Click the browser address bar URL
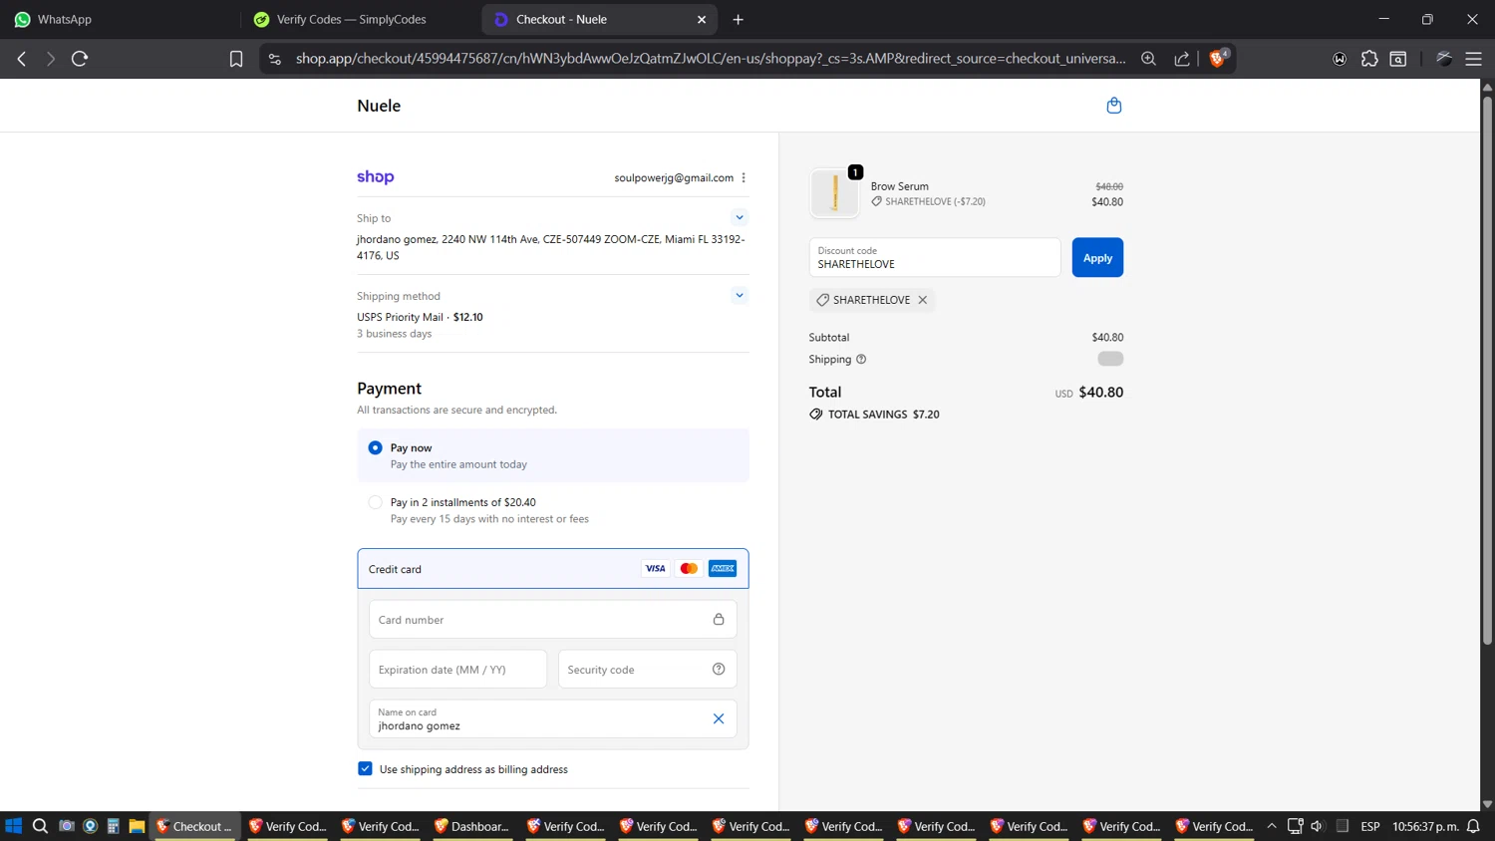The height and width of the screenshot is (841, 1495). click(710, 59)
